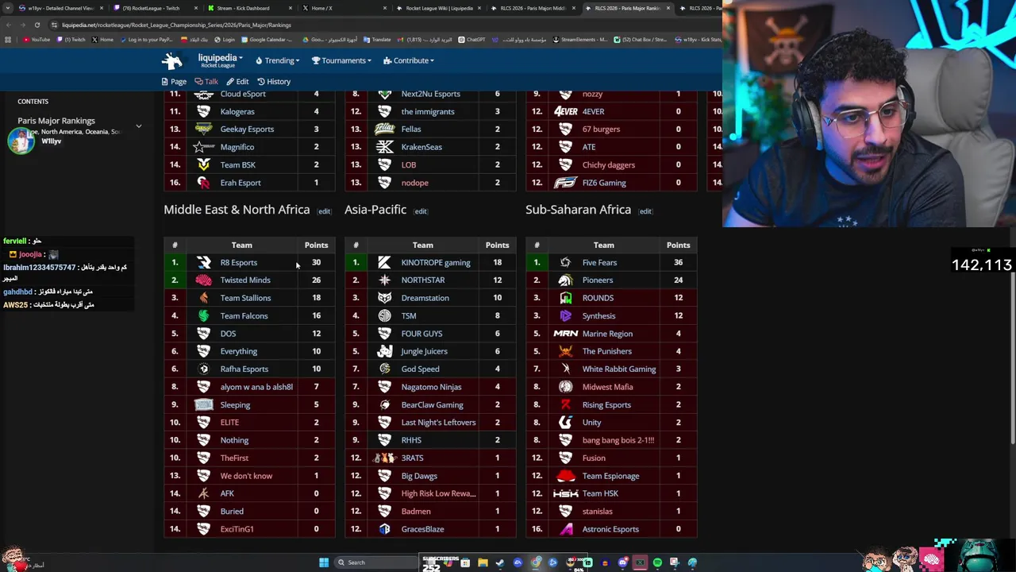Open the Tournaments dropdown menu
Viewport: 1016px width, 572px height.
pos(341,60)
